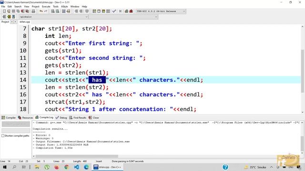Click the Open file toolbar icon
This screenshot has height=171, width=305.
coord(9,11)
